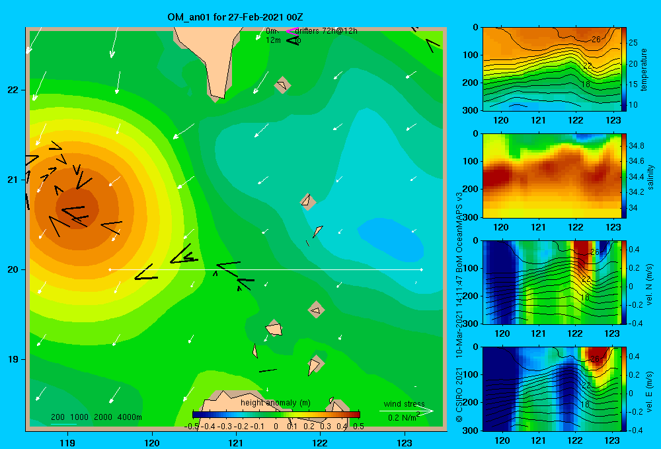Click the eastern endpoint of the white transect
Screen dimensions: 661x449
click(422, 269)
